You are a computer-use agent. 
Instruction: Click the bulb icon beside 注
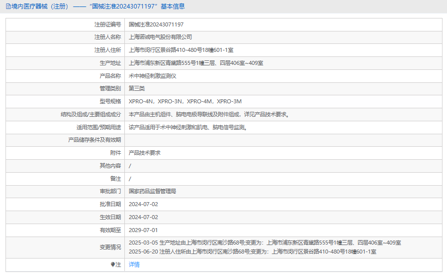click(113, 265)
